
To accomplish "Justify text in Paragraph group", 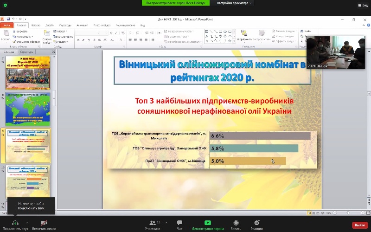I will click(146, 40).
